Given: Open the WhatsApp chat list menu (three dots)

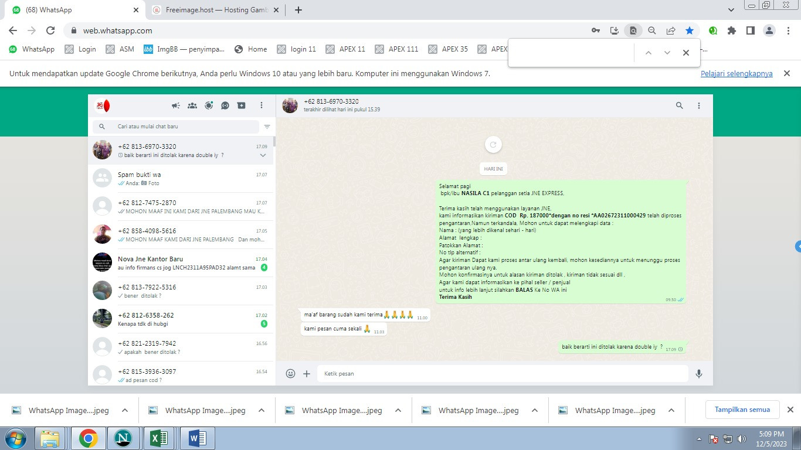Looking at the screenshot, I should tap(262, 106).
